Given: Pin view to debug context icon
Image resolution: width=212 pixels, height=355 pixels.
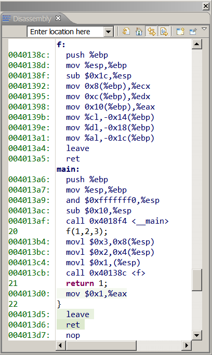Looking at the screenshot, I should click(193, 31).
